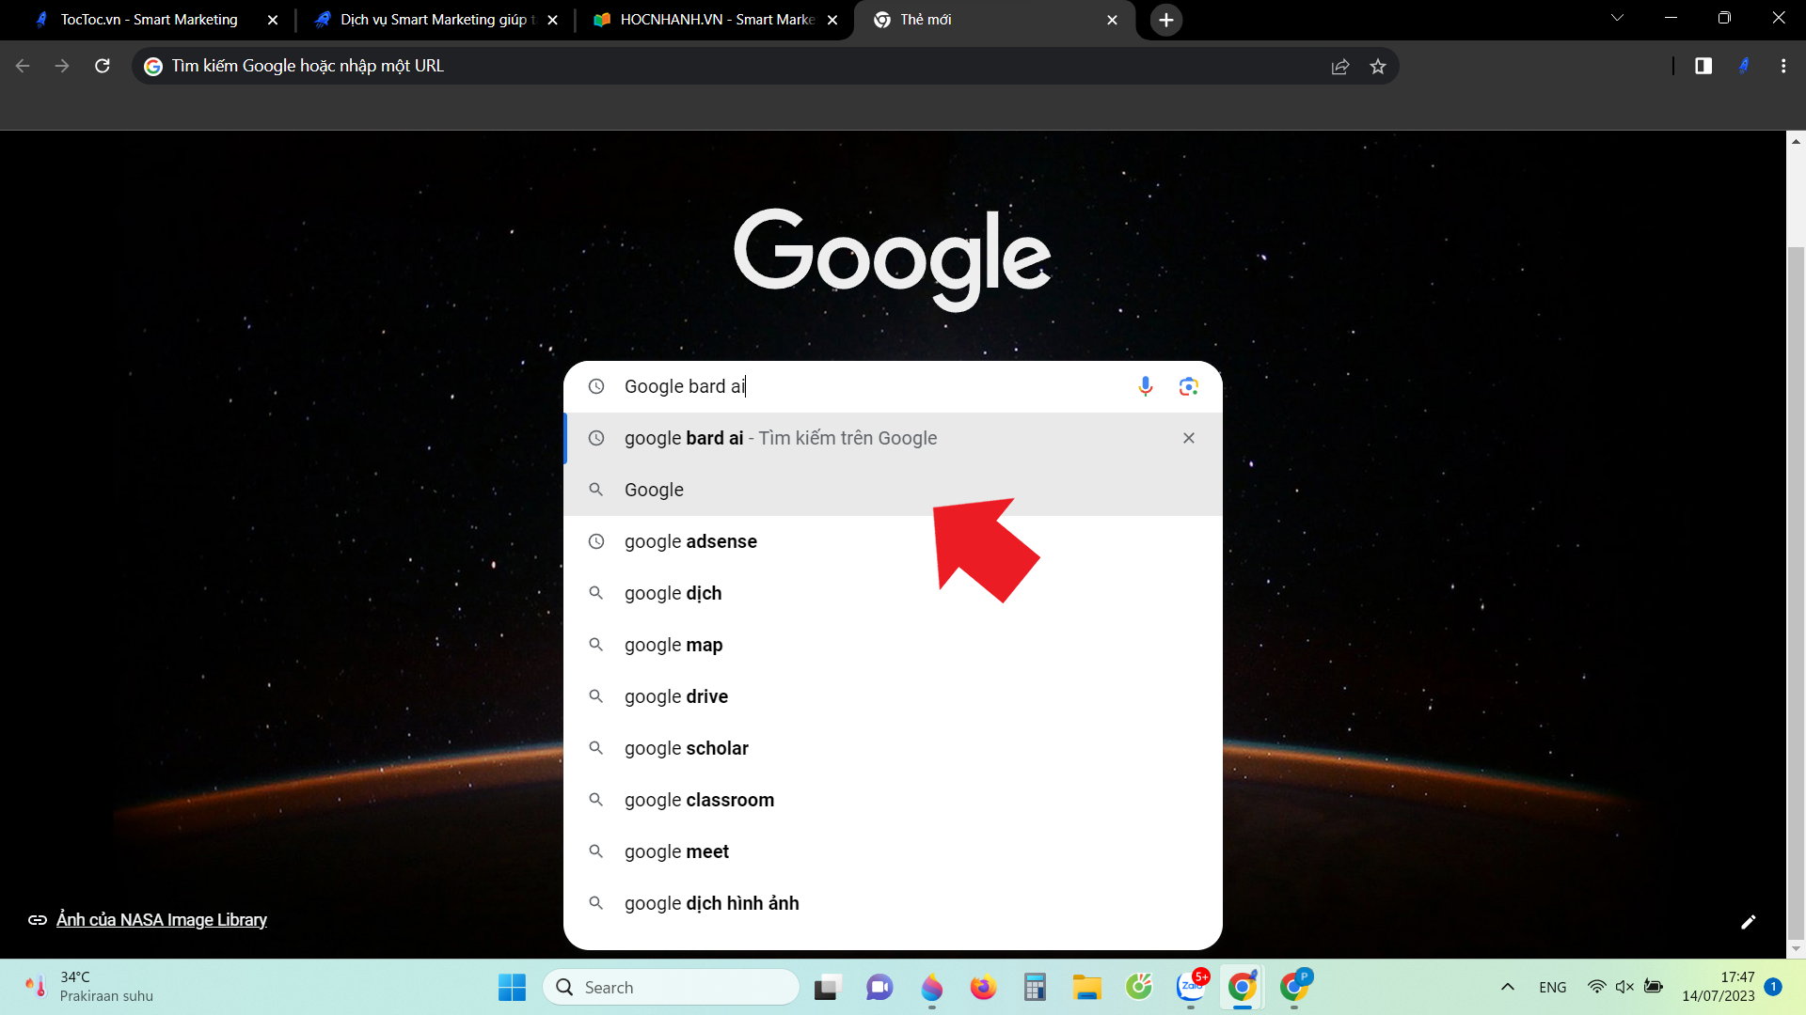
Task: Open Chrome side panel icon
Action: (x=1703, y=66)
